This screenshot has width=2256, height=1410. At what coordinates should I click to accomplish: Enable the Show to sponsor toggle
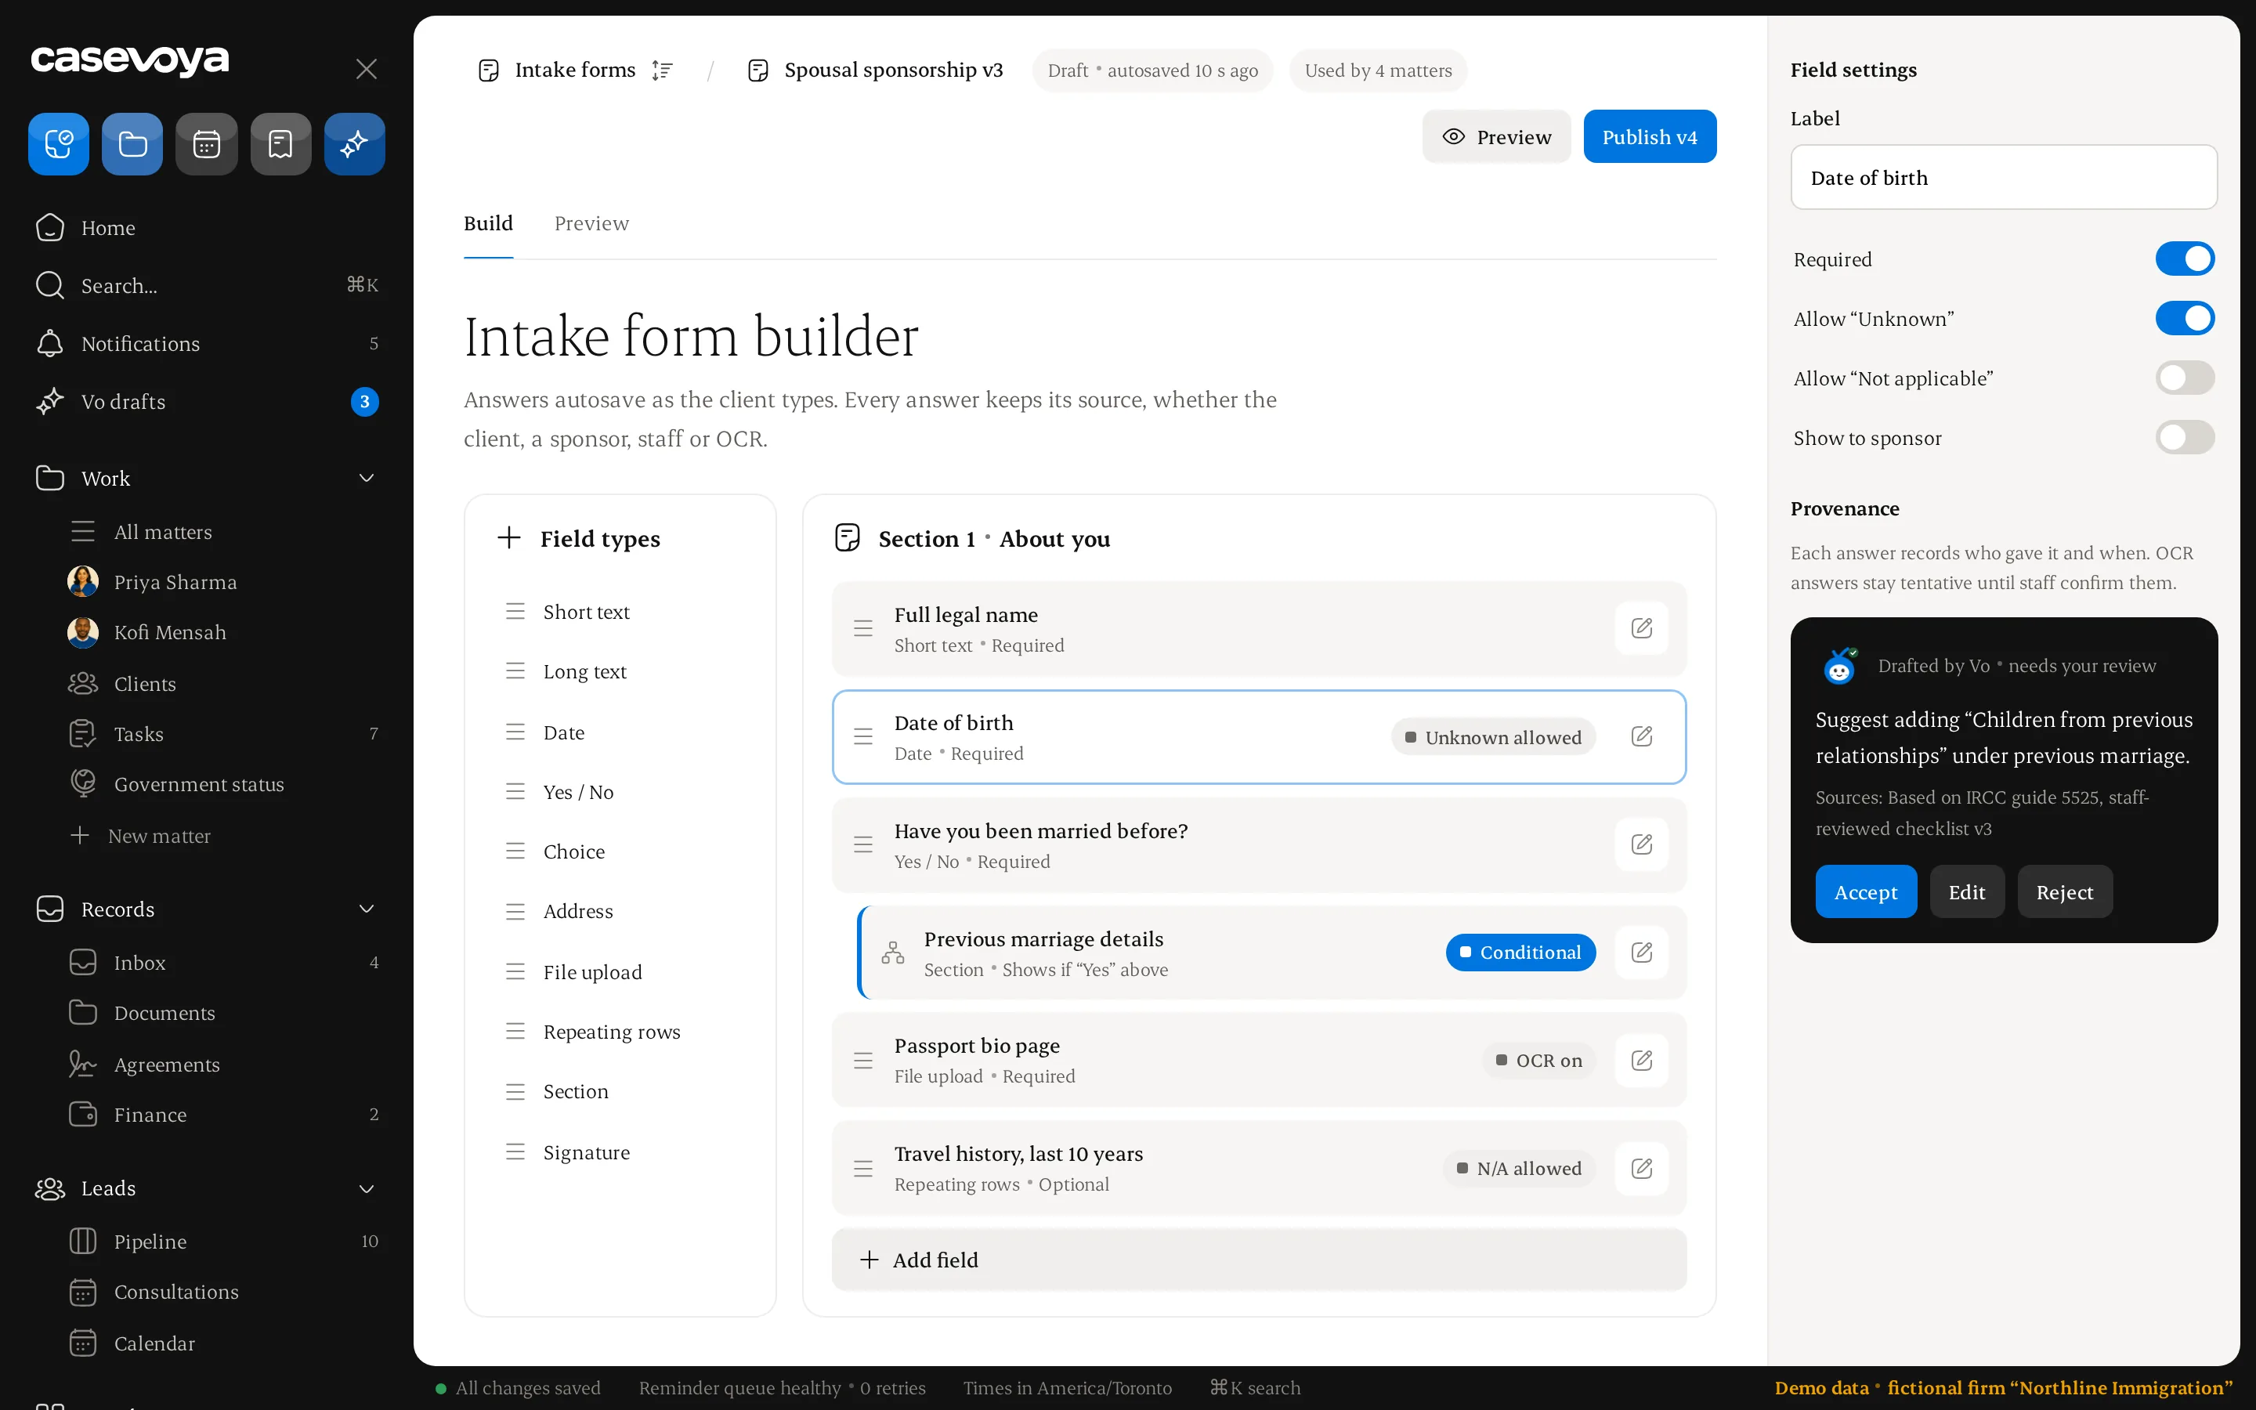pyautogui.click(x=2184, y=437)
